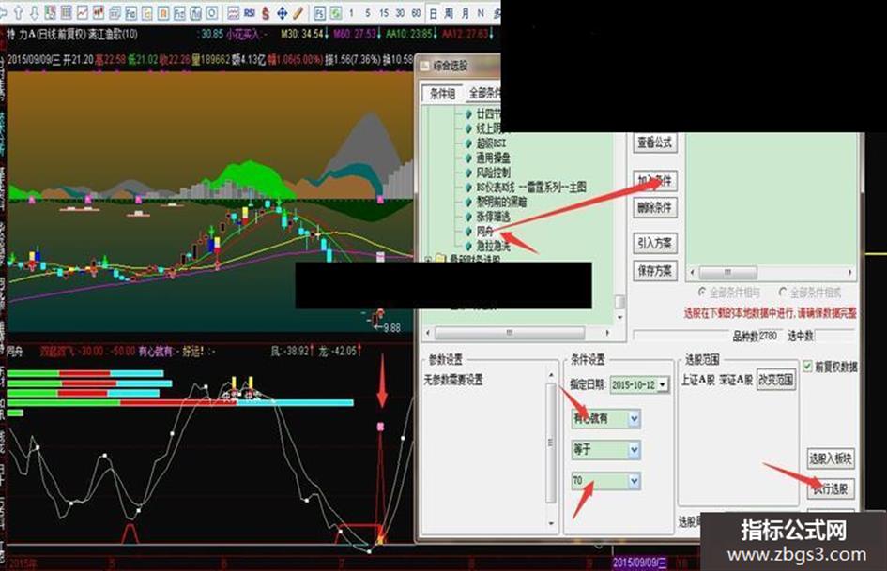Click the 执行选股 button

coord(830,489)
